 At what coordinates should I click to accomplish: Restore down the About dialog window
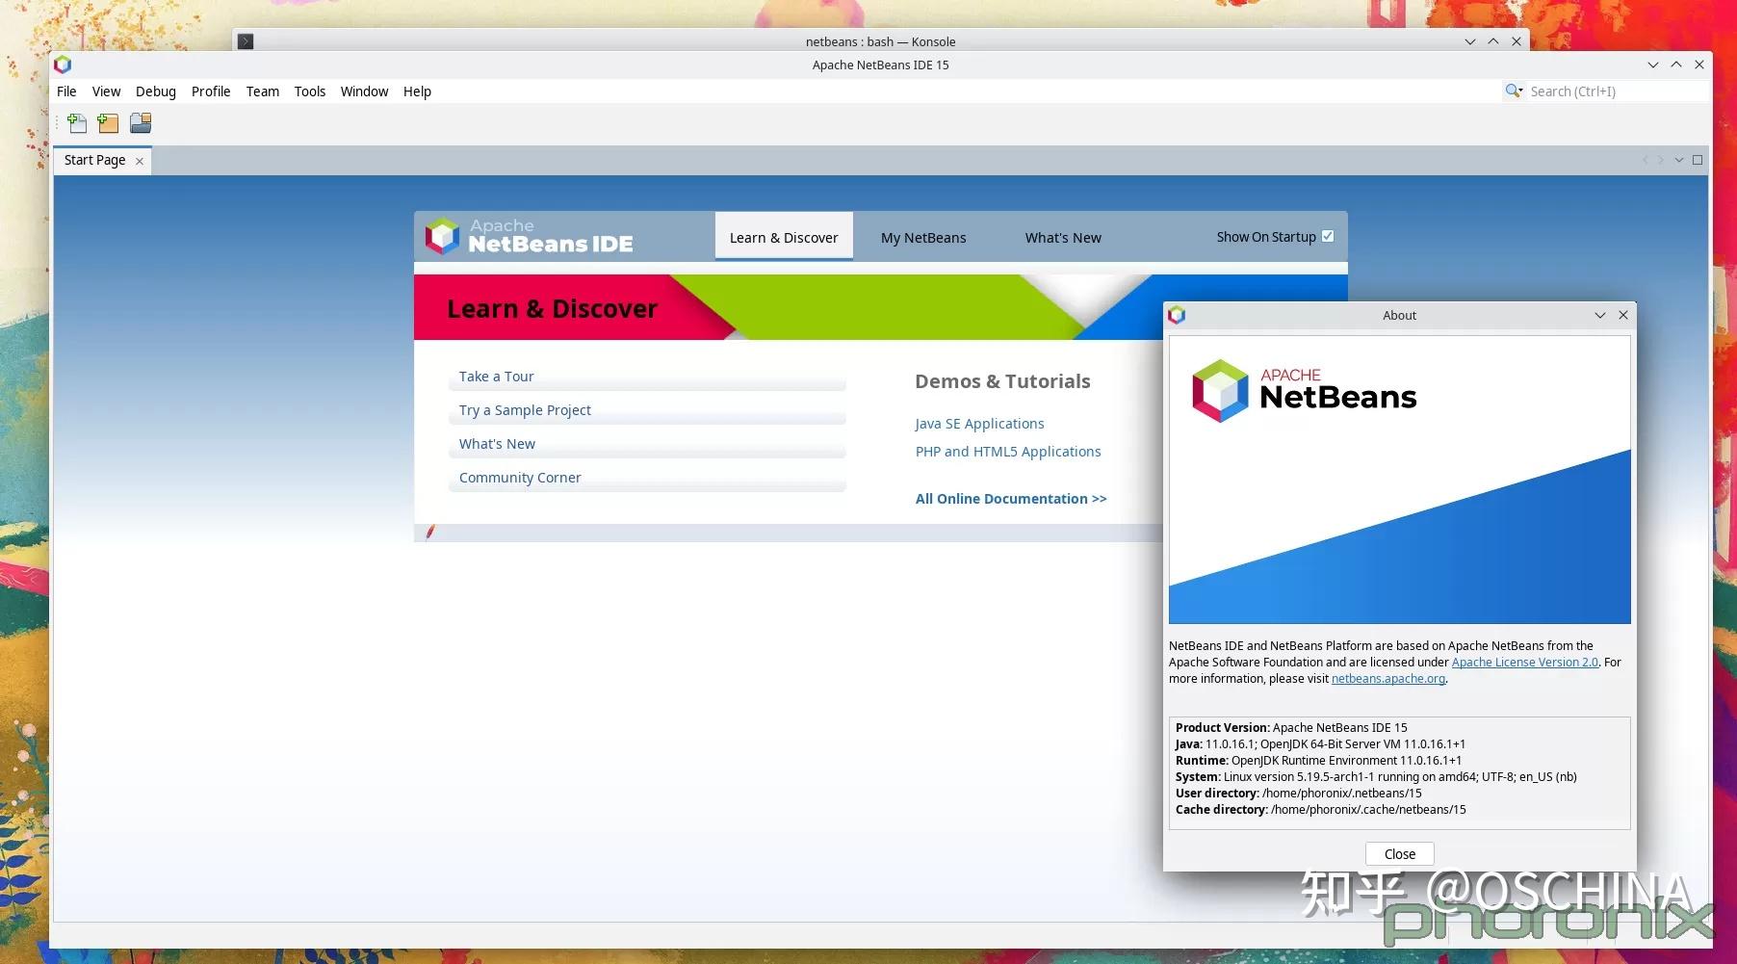click(x=1598, y=315)
